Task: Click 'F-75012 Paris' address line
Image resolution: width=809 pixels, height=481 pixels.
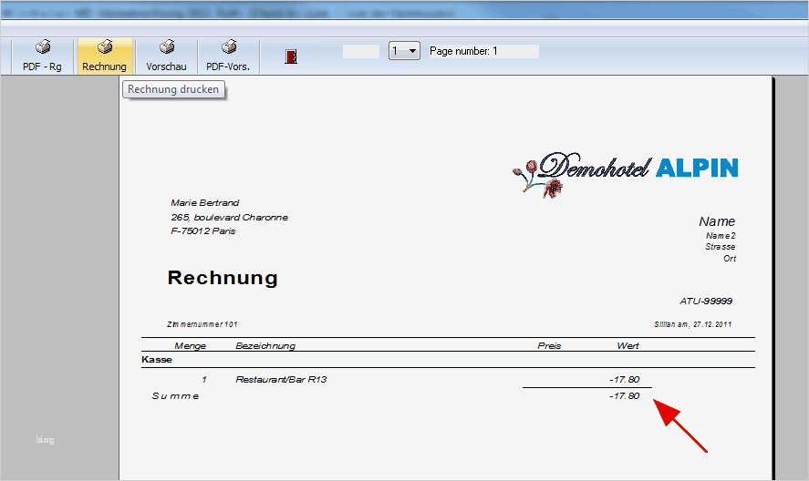Action: coord(202,231)
